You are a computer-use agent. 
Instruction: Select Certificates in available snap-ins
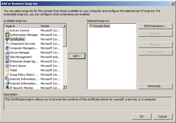coord(17,39)
